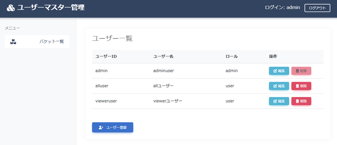Click the cubes logo icon in header
The image size is (337, 145).
point(11,8)
